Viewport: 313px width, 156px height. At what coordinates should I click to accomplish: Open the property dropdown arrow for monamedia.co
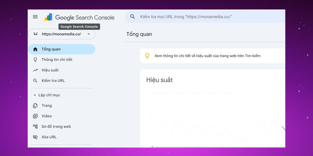click(x=89, y=34)
